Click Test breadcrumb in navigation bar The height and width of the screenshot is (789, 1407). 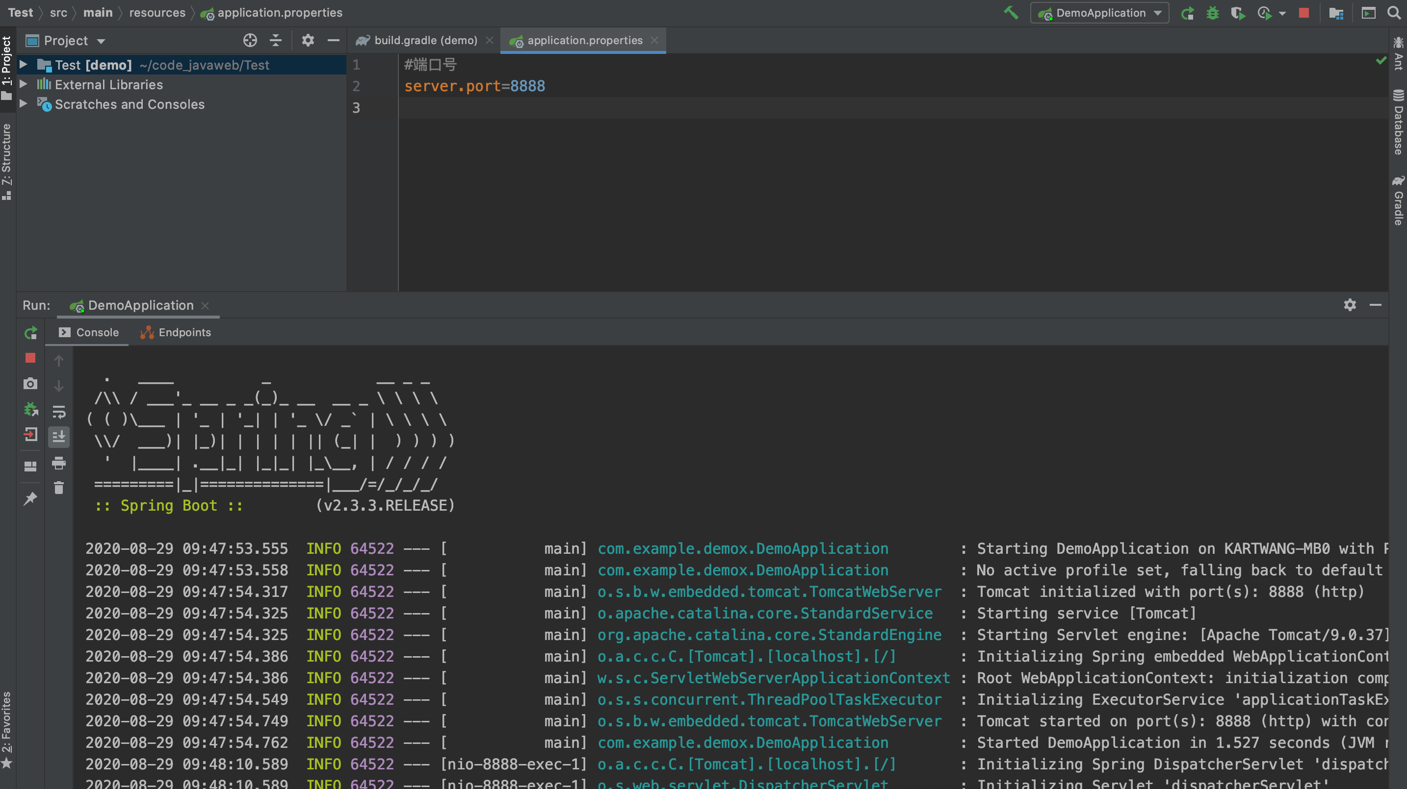click(20, 13)
